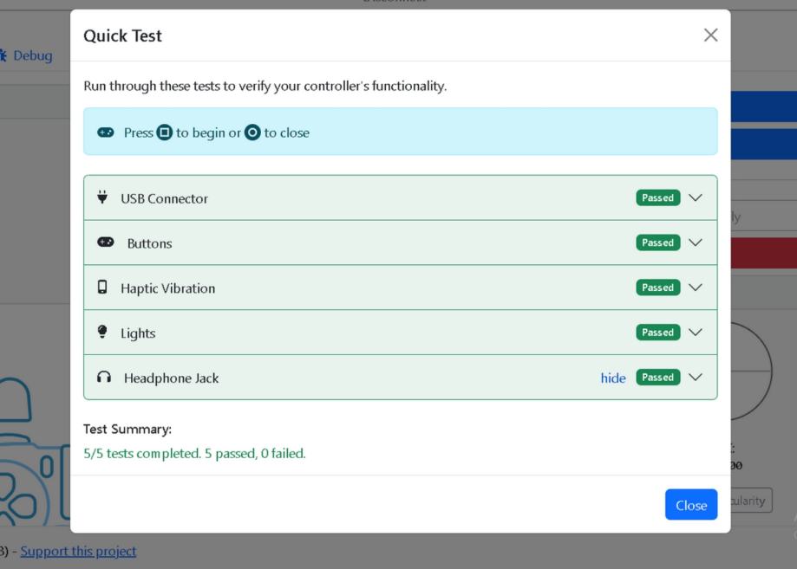
Task: Dismiss dialog with the X button
Action: click(710, 36)
